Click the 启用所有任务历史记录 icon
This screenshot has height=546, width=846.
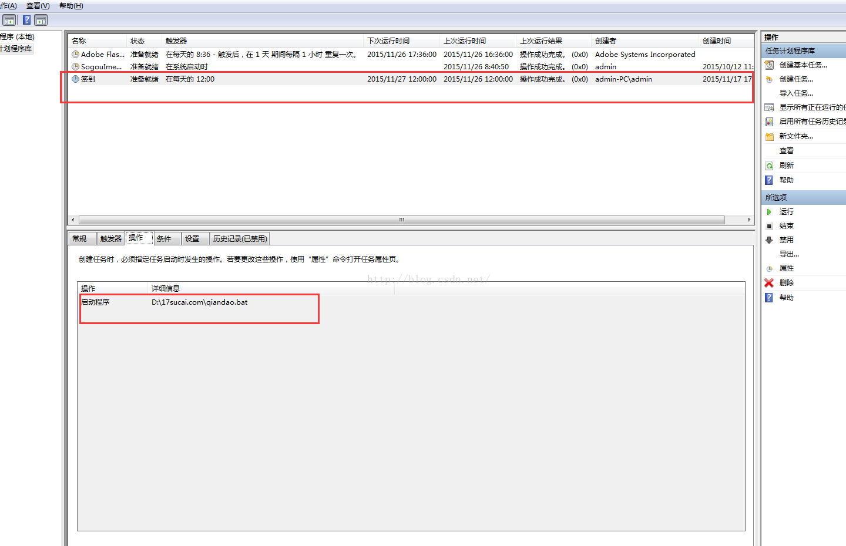pos(769,122)
